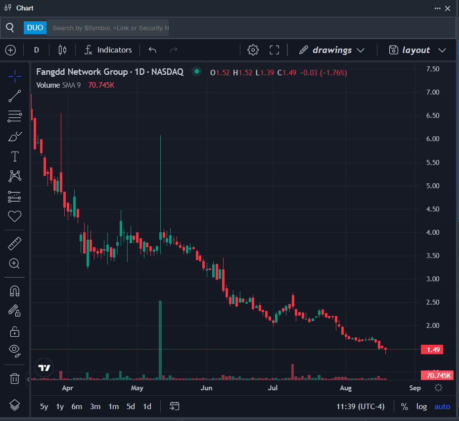Screen dimensions: 459x421
Task: Click the tall green May volume bar
Action: click(160, 340)
